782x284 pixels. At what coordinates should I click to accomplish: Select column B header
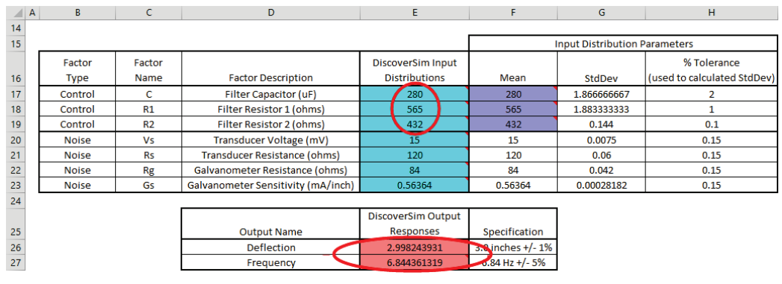pos(77,13)
